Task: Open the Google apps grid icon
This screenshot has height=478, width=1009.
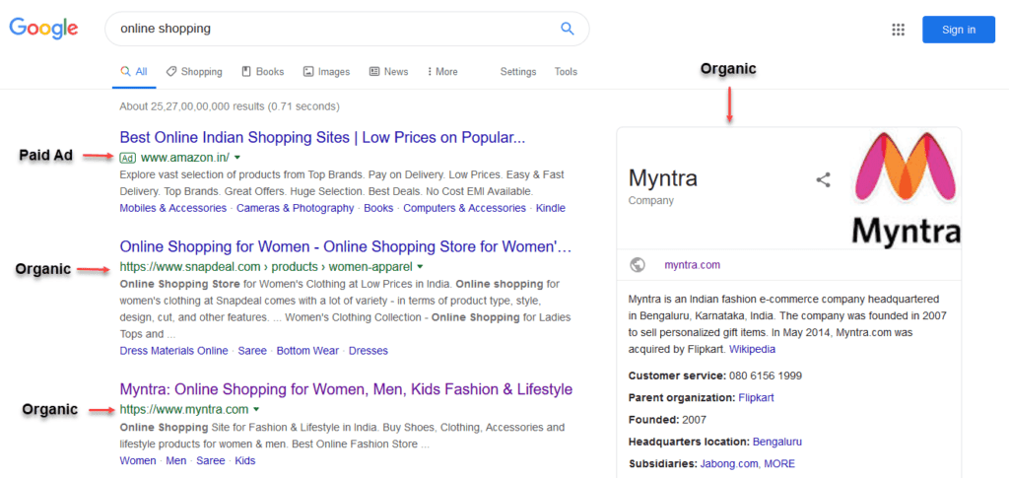Action: pyautogui.click(x=899, y=30)
